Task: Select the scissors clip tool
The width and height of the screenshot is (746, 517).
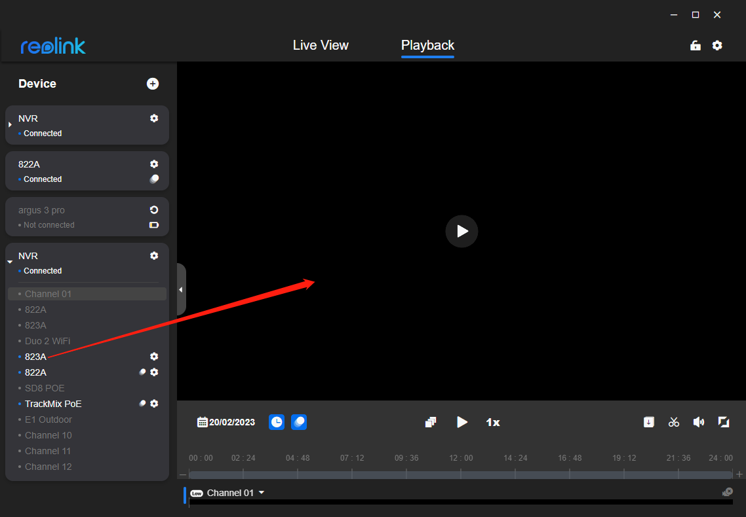Action: (x=674, y=422)
